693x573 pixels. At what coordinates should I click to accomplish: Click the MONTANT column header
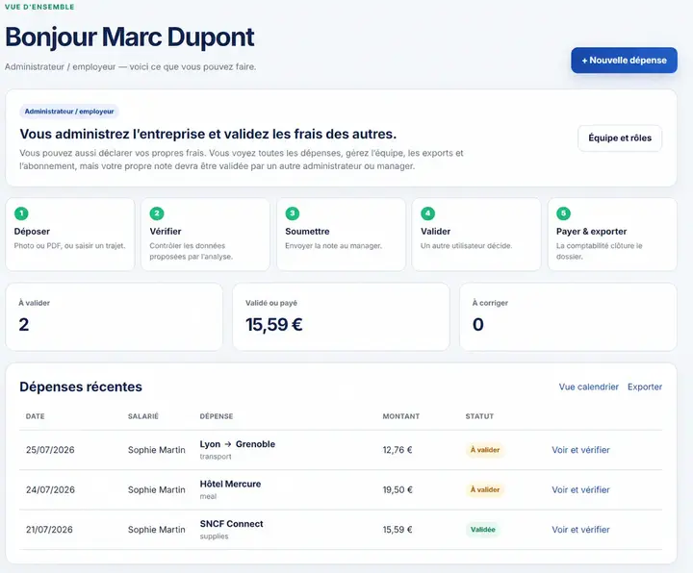point(400,416)
